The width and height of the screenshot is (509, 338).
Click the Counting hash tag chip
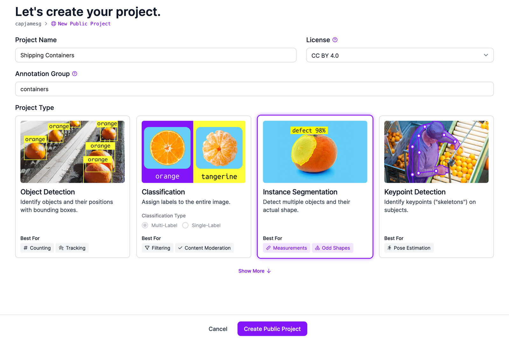37,248
